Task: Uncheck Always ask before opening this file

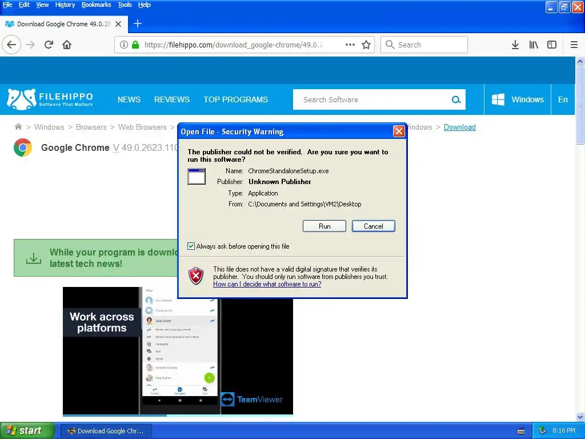Action: click(191, 246)
